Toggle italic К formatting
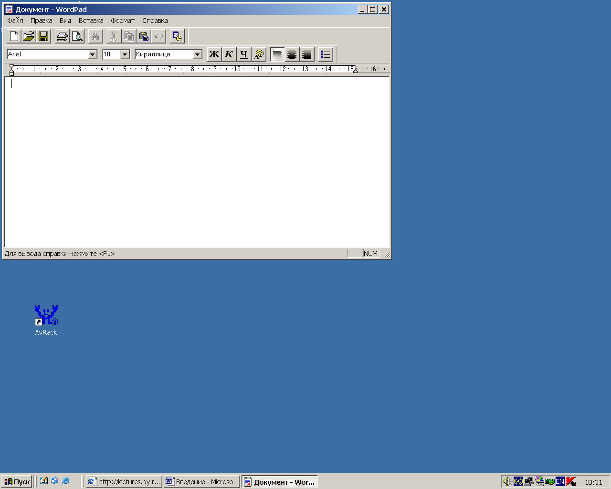 click(229, 54)
